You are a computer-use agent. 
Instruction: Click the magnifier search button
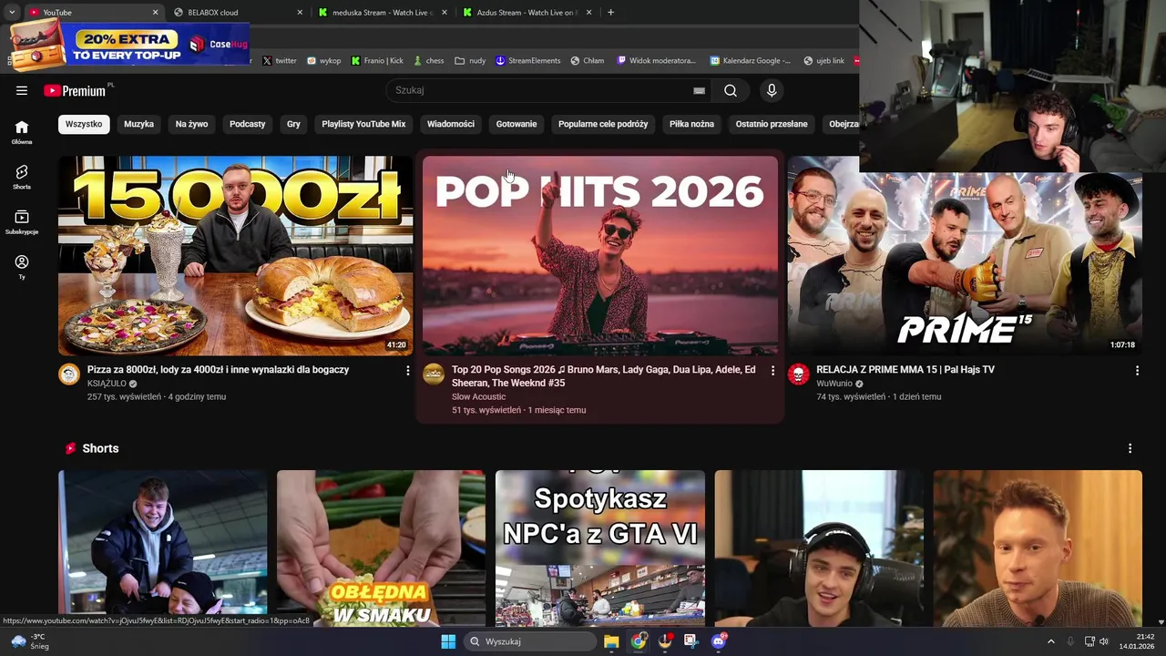pos(731,90)
